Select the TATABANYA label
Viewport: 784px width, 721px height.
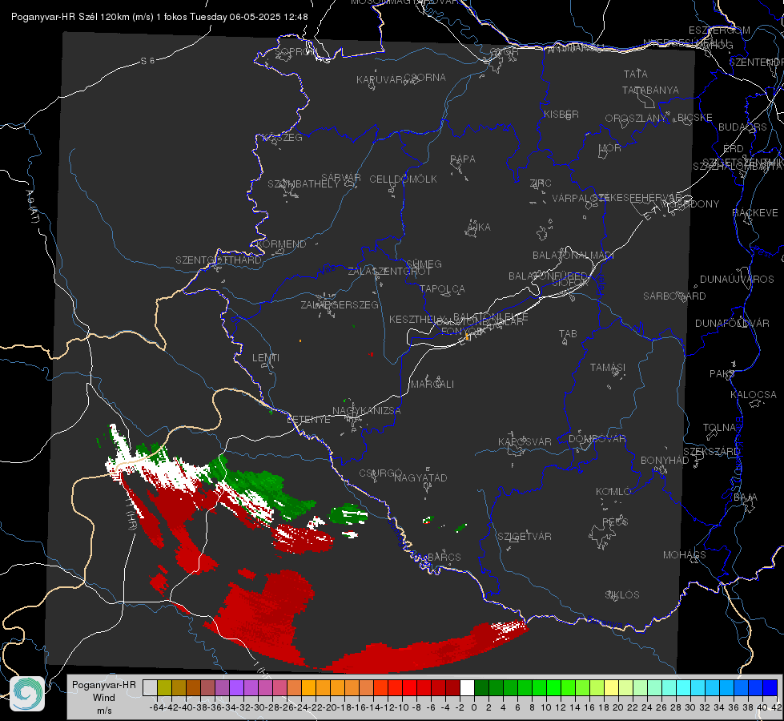coord(650,90)
